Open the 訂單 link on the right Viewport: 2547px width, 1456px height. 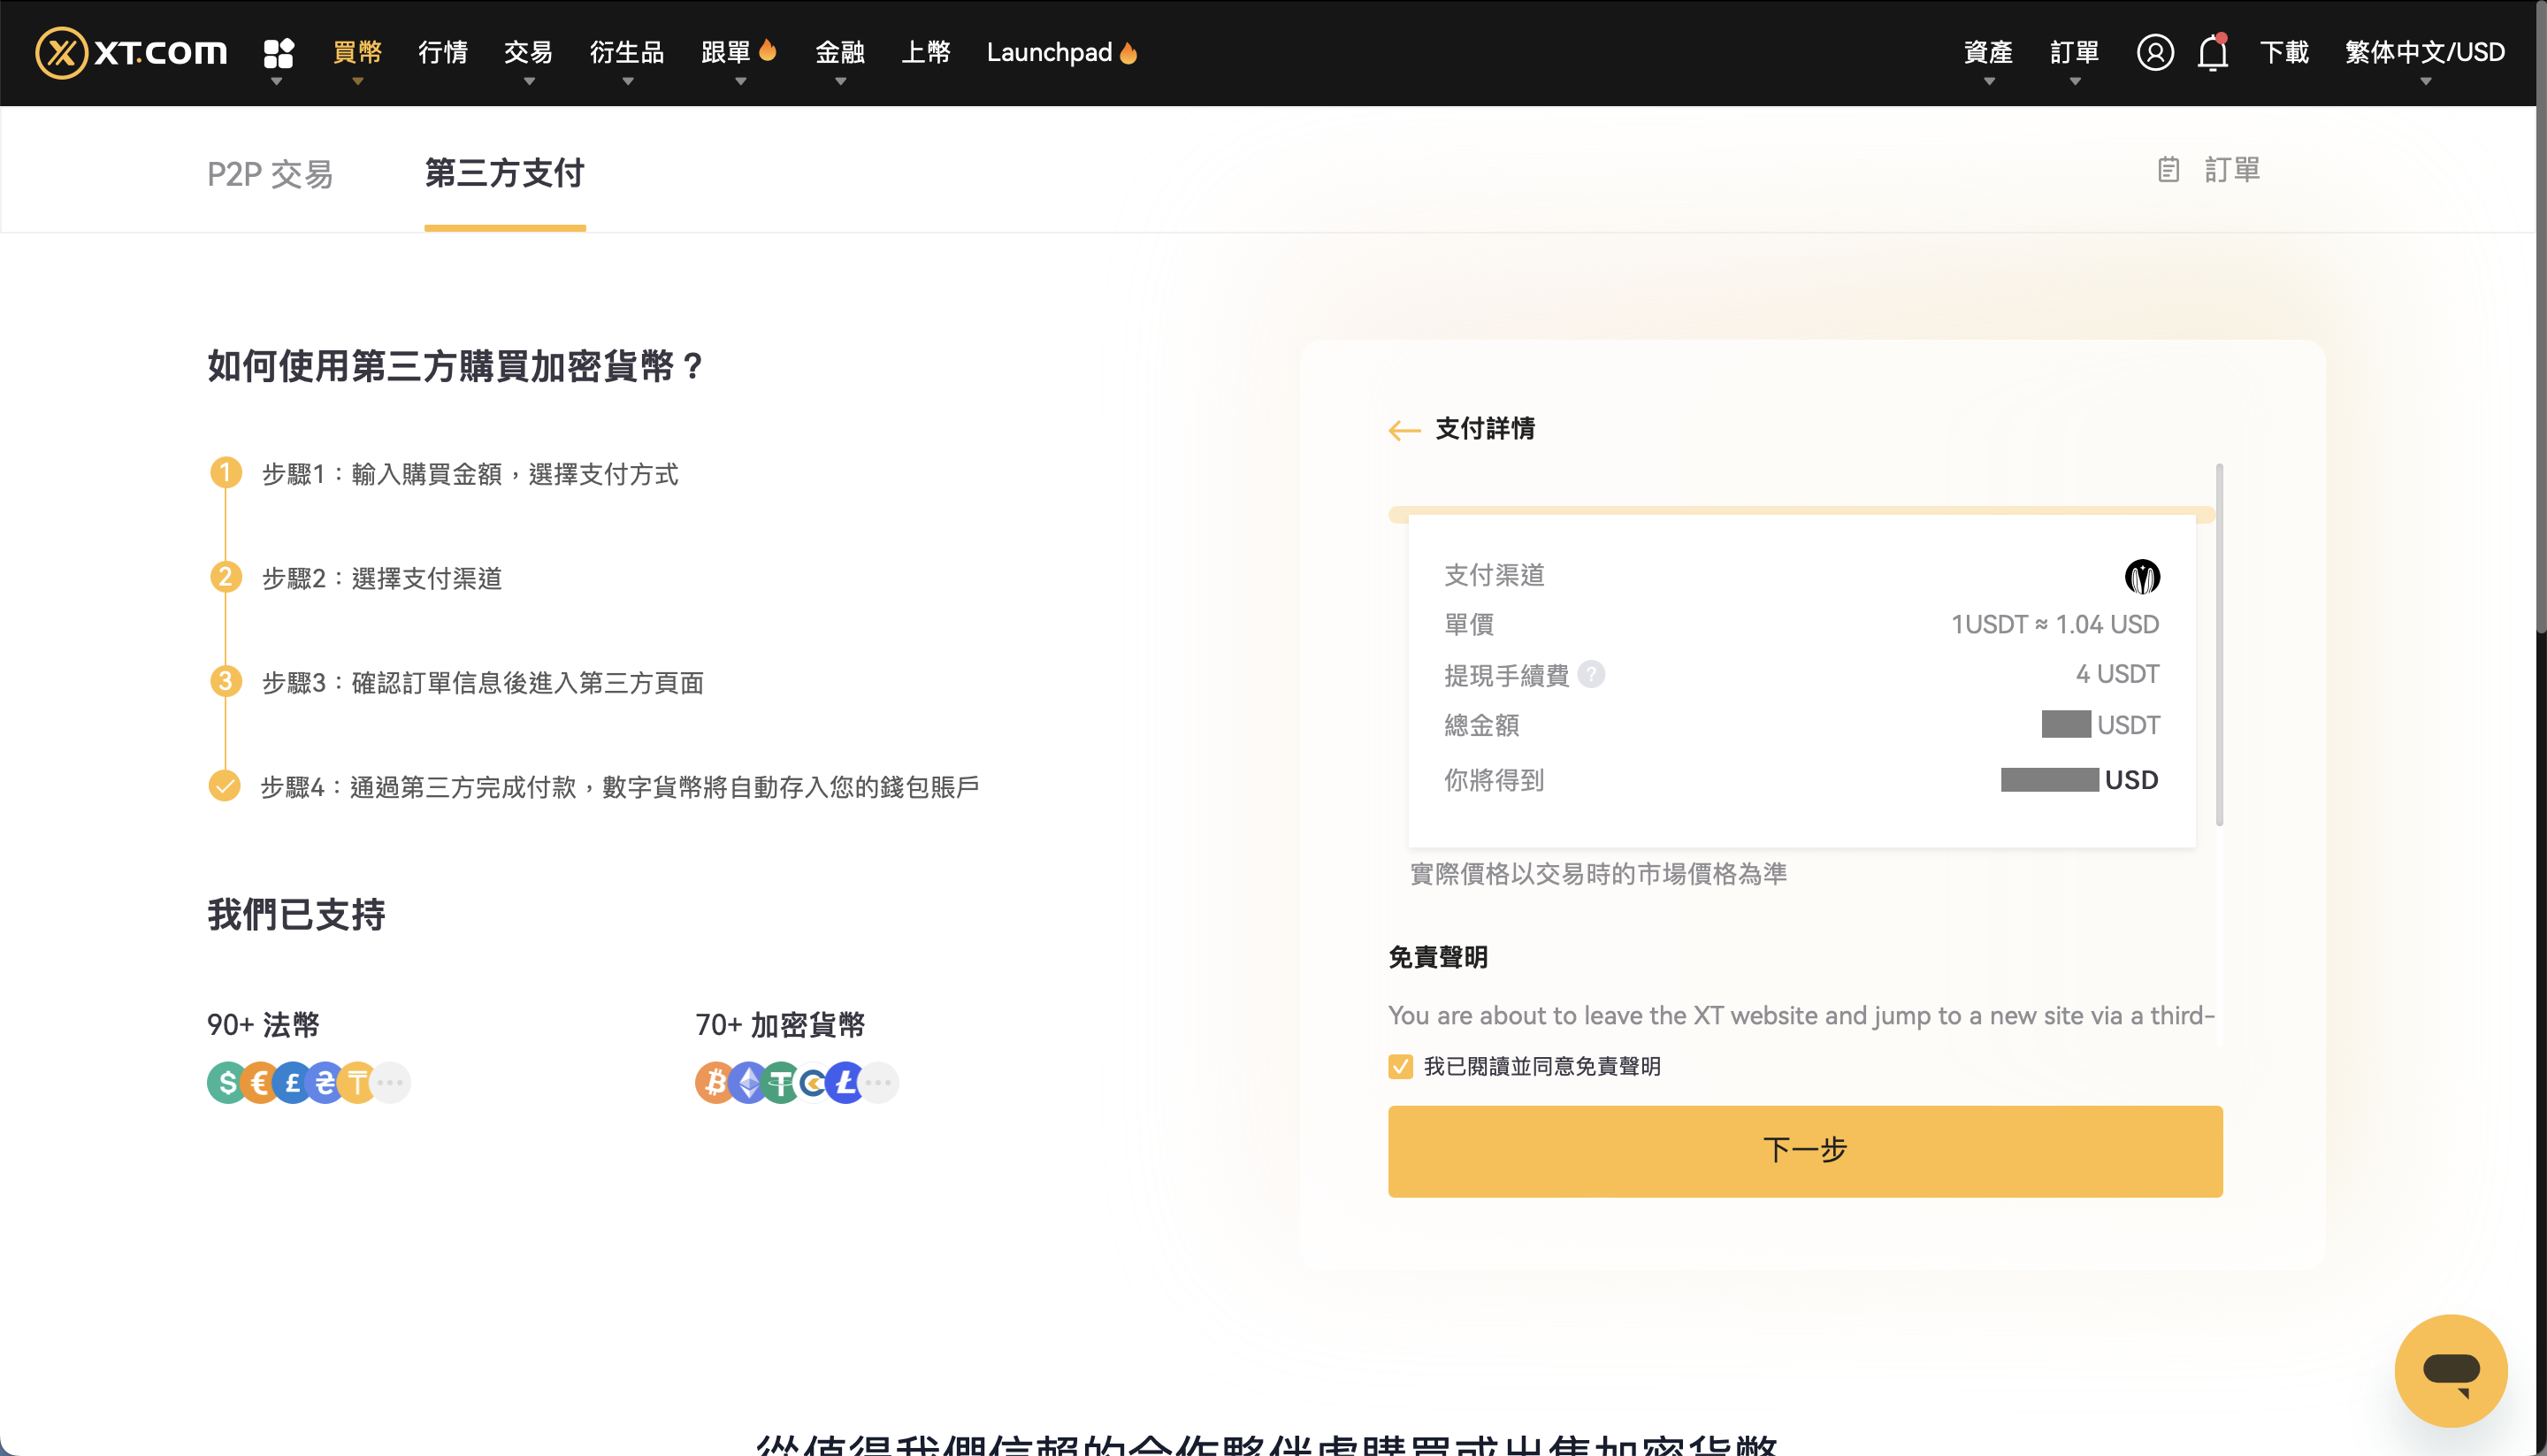[2231, 170]
